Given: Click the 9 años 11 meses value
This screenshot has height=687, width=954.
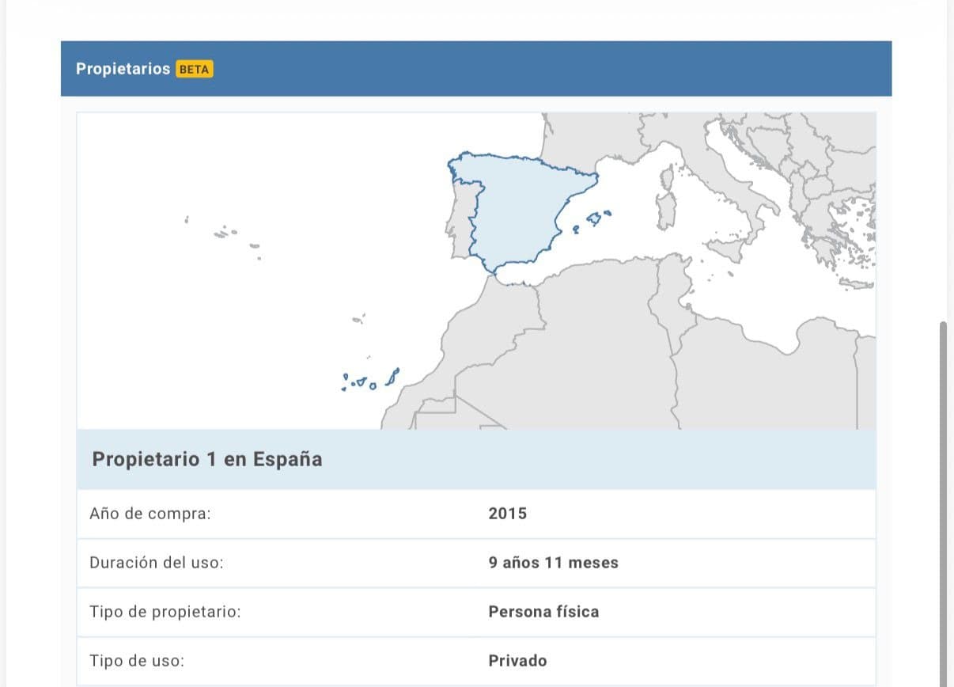Looking at the screenshot, I should coord(553,563).
